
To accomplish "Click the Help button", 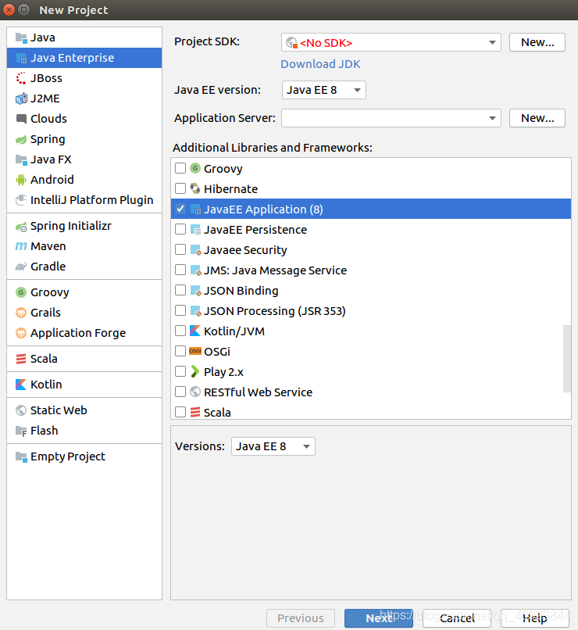I will click(534, 618).
